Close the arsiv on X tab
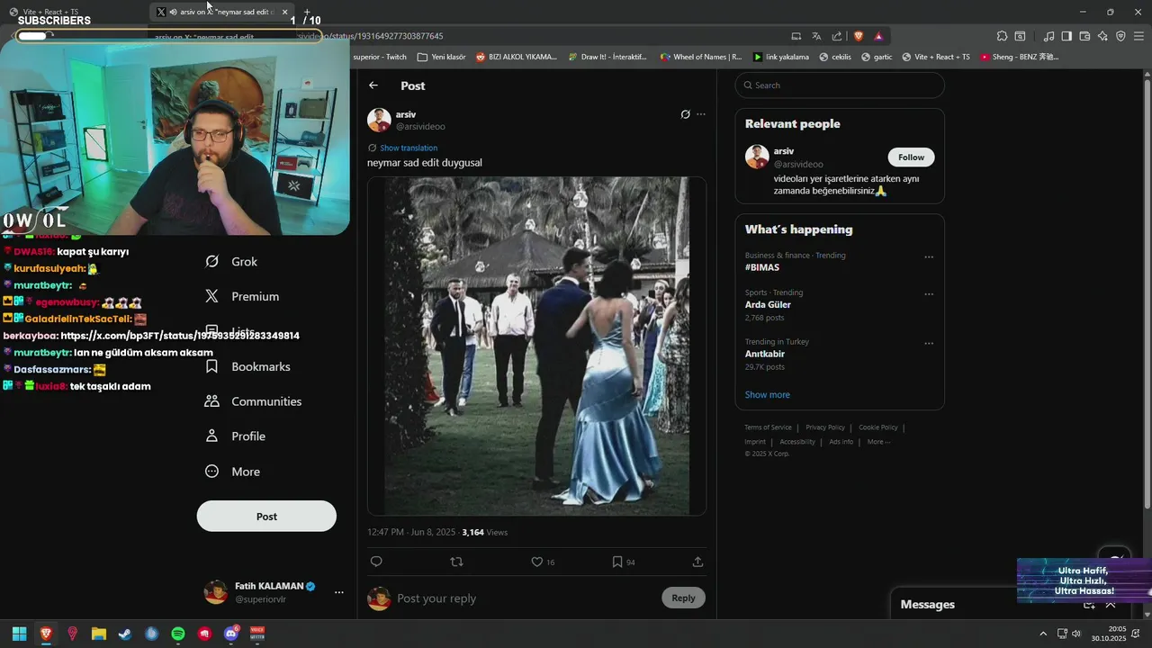This screenshot has width=1152, height=648. tap(284, 12)
